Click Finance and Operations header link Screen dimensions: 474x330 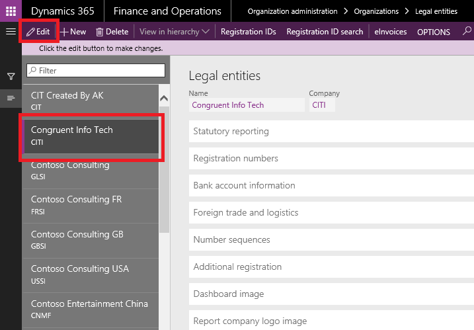point(167,11)
